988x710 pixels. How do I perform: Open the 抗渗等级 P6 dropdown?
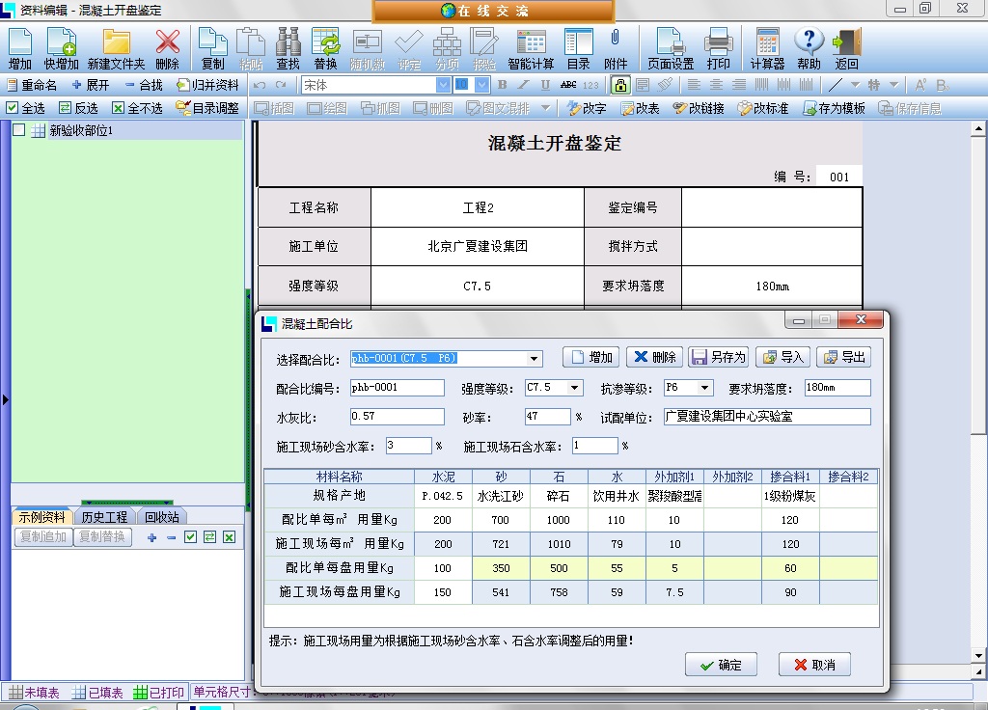(705, 388)
